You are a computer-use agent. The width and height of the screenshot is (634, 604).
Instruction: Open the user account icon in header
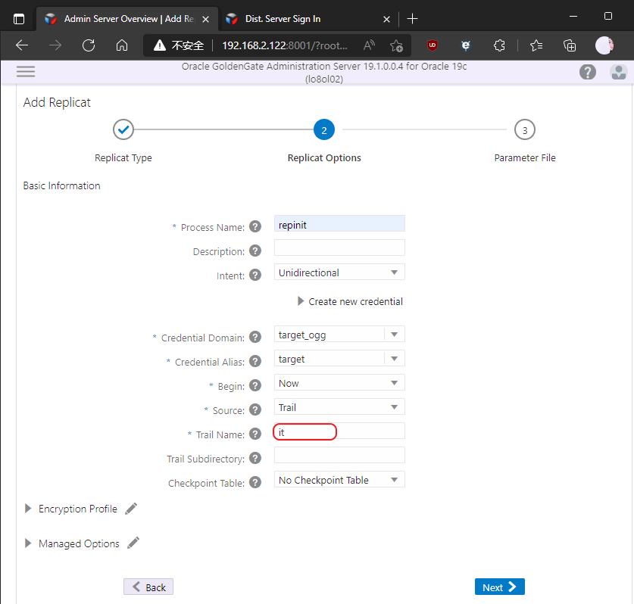(619, 72)
